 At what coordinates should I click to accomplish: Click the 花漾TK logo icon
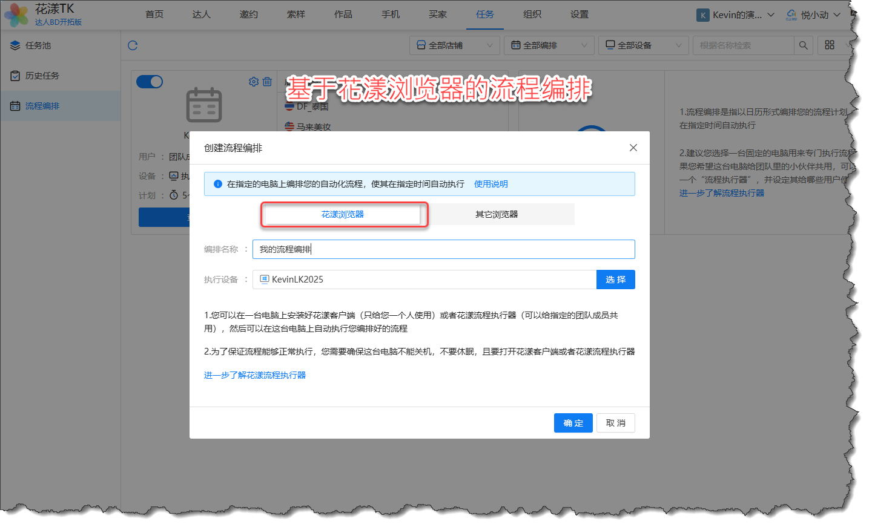pos(16,15)
